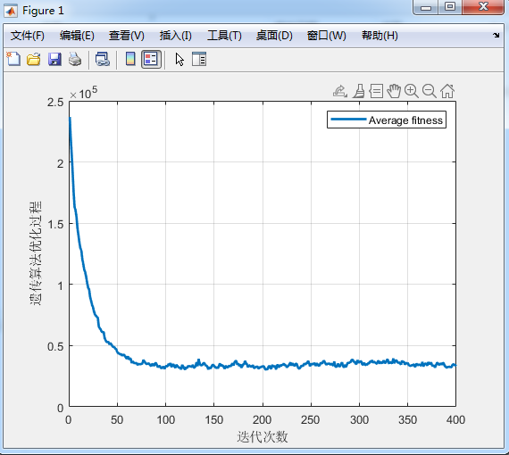
Task: Print the figure with printer icon
Action: 75,60
